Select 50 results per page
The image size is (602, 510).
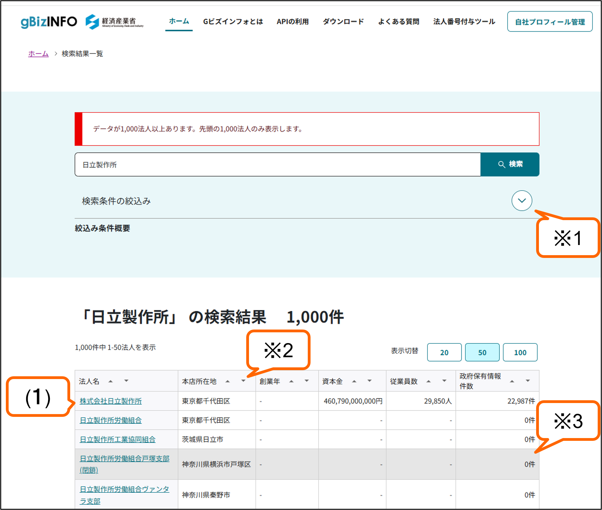pos(482,352)
